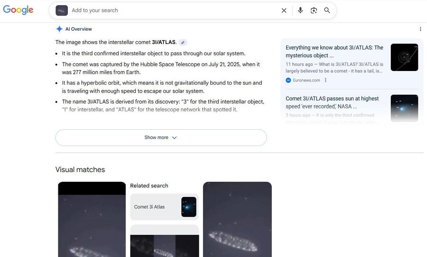
Task: Clear the search with the X icon
Action: point(284,10)
